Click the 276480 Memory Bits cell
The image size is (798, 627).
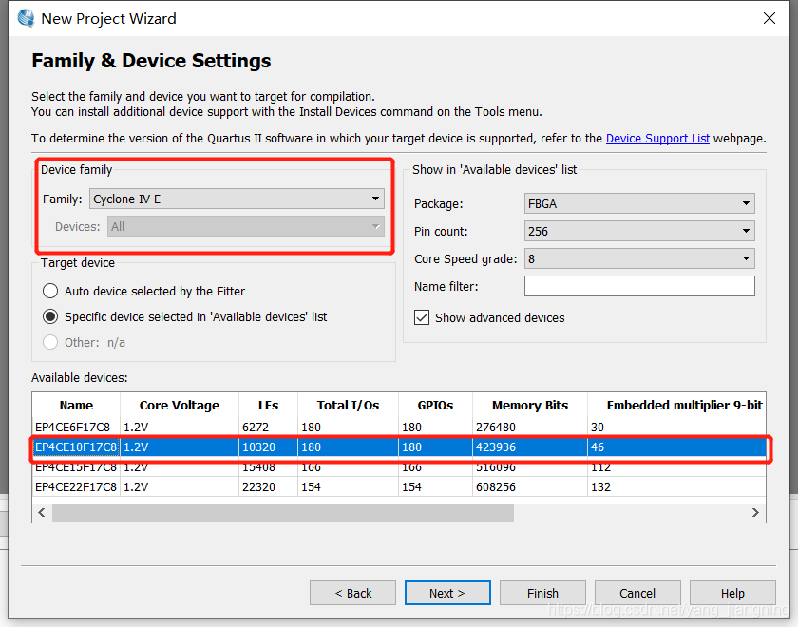(x=530, y=427)
